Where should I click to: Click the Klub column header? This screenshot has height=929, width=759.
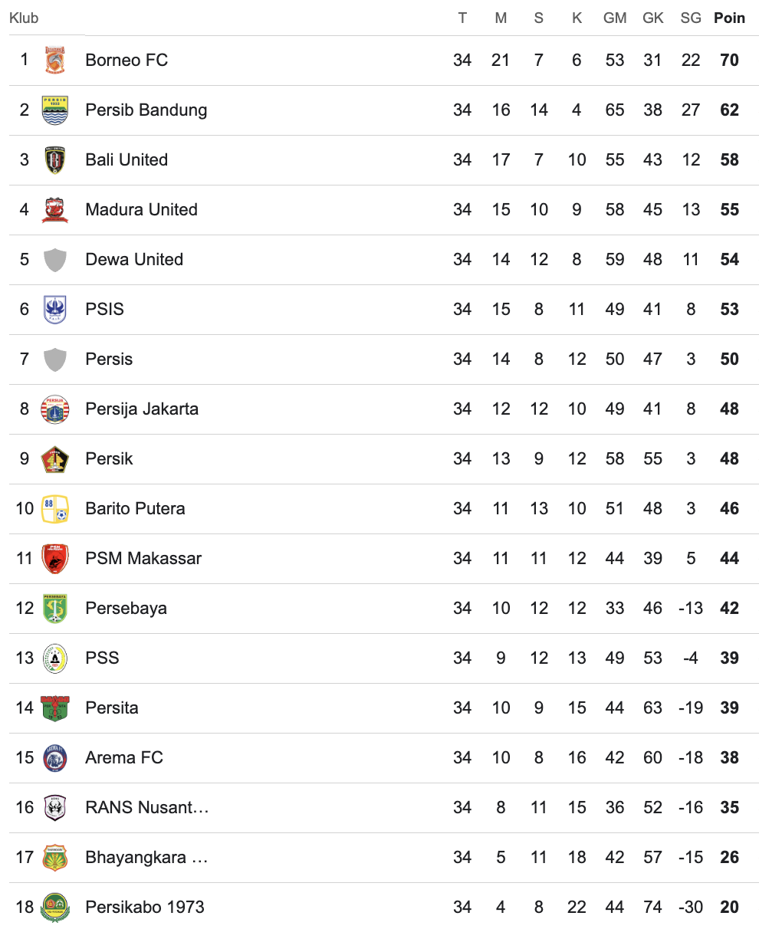coord(24,18)
